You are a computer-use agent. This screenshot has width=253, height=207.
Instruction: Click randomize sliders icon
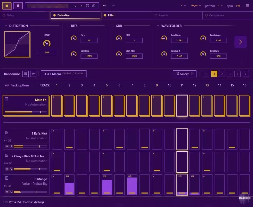[x=26, y=74]
